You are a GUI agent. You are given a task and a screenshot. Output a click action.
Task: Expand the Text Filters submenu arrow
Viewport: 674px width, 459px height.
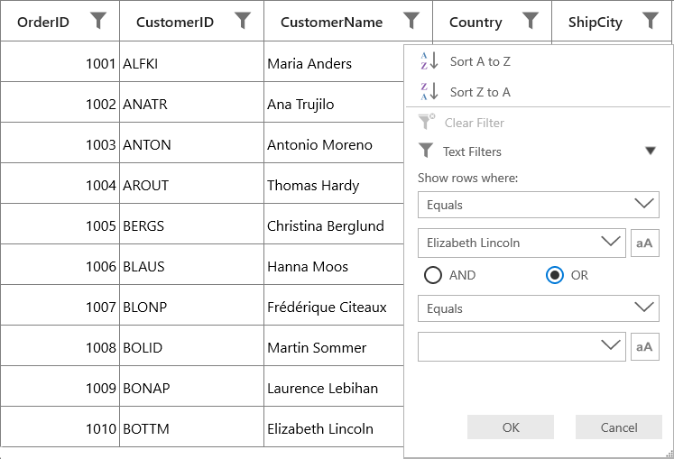651,151
